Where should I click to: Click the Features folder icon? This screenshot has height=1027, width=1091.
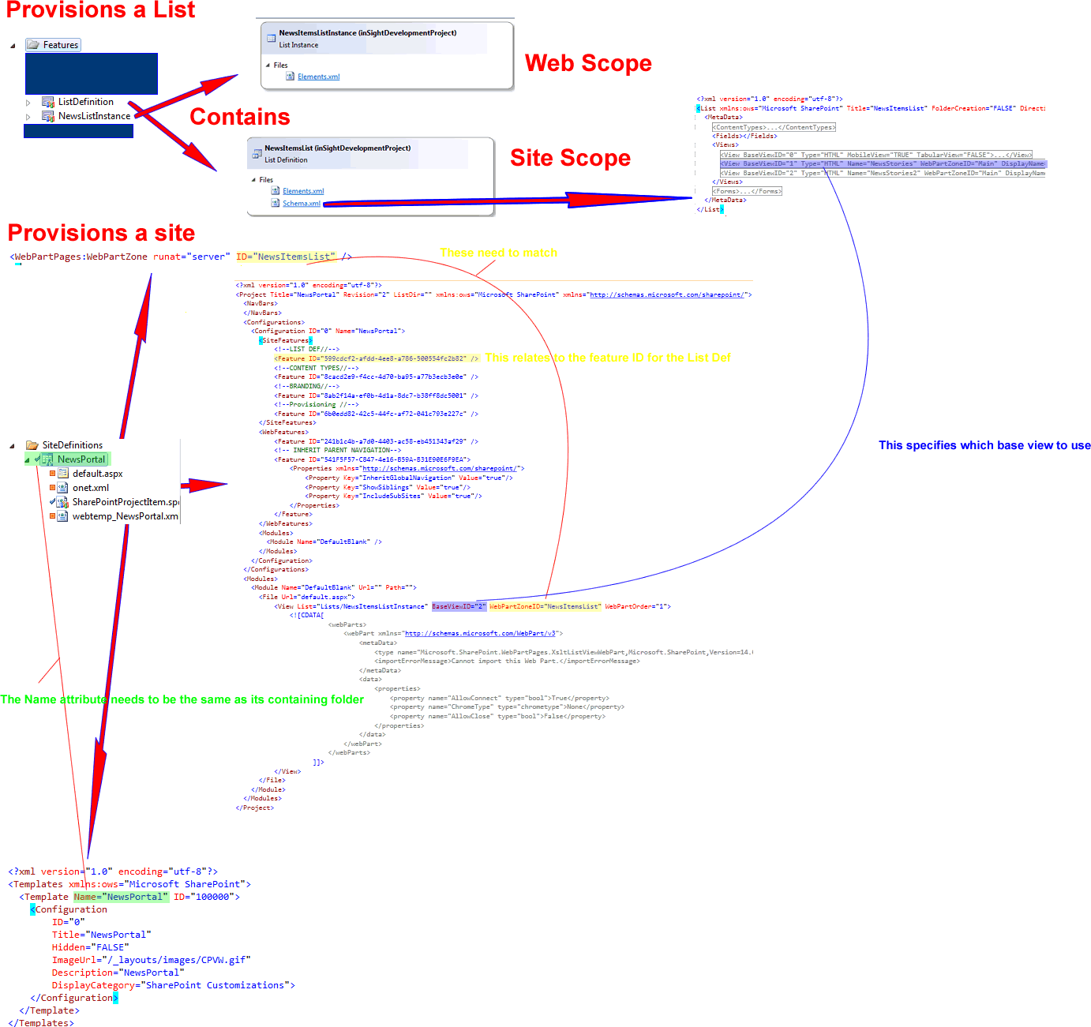33,45
